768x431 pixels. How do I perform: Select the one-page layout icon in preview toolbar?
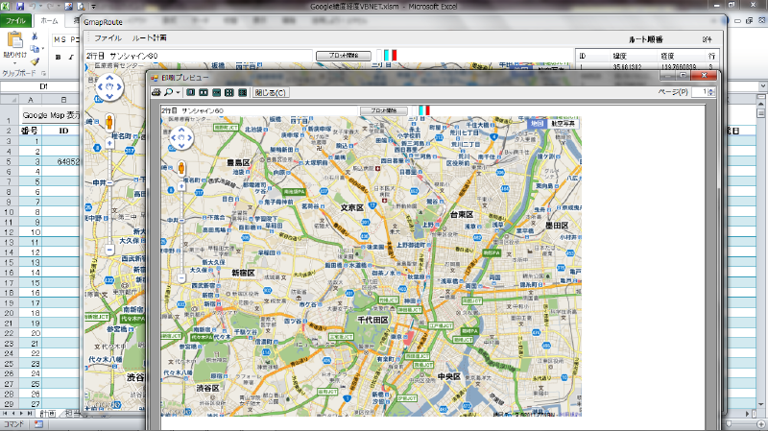point(190,92)
